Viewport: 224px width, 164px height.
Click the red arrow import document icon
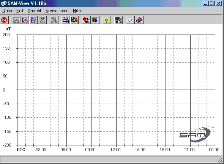[86, 20]
